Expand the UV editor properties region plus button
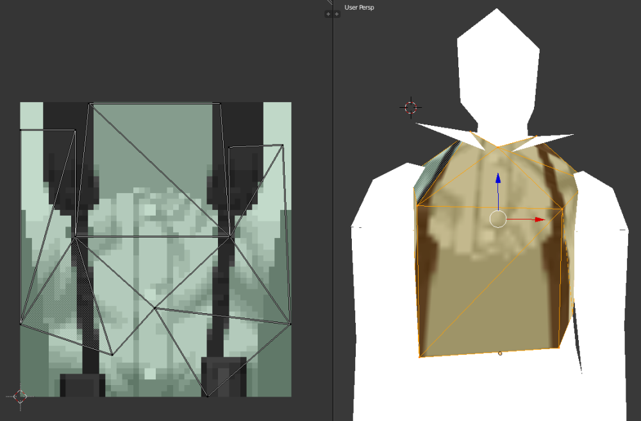This screenshot has height=421, width=641. pyautogui.click(x=328, y=14)
